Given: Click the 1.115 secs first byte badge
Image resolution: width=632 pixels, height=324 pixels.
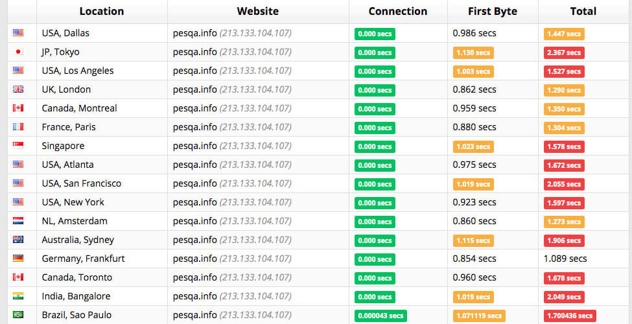Looking at the screenshot, I should [473, 240].
